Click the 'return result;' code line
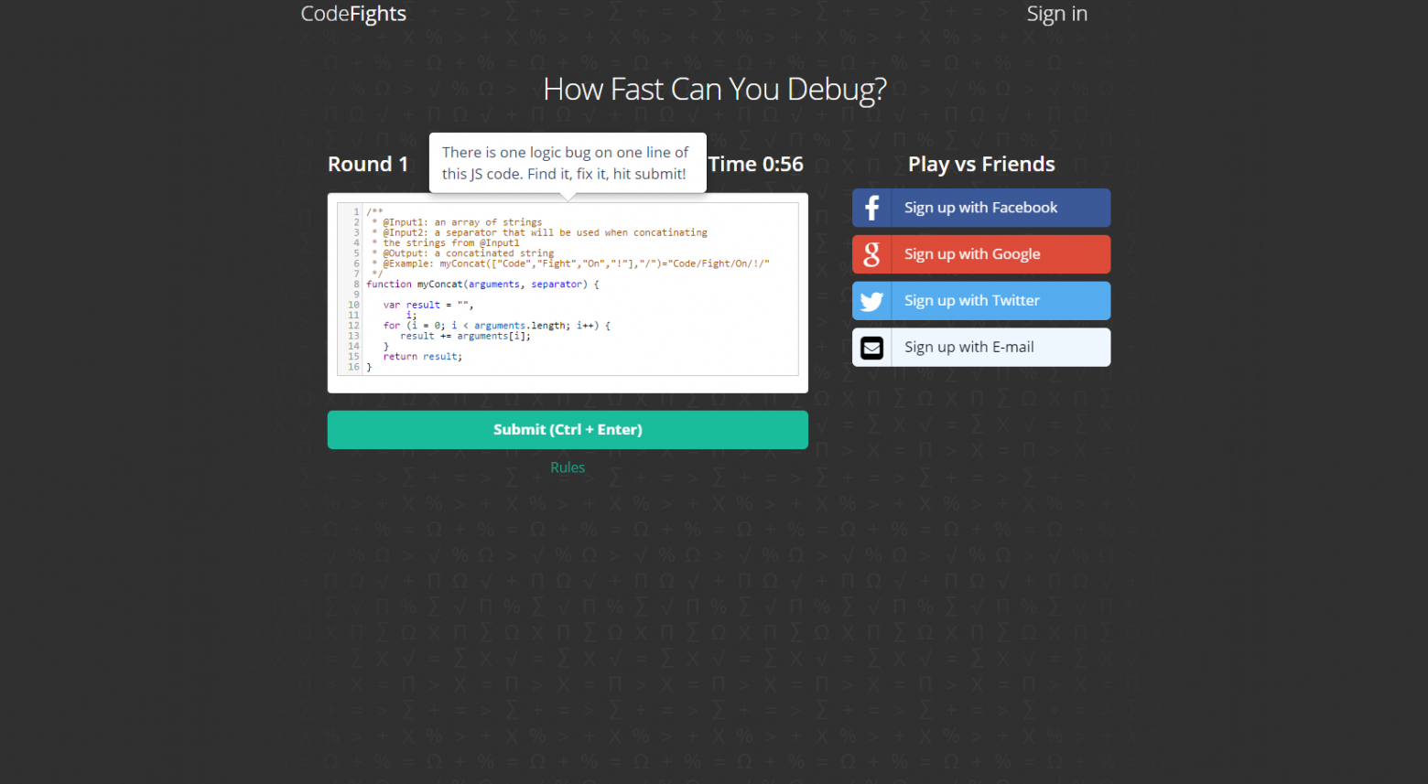The height and width of the screenshot is (784, 1428). [x=422, y=357]
